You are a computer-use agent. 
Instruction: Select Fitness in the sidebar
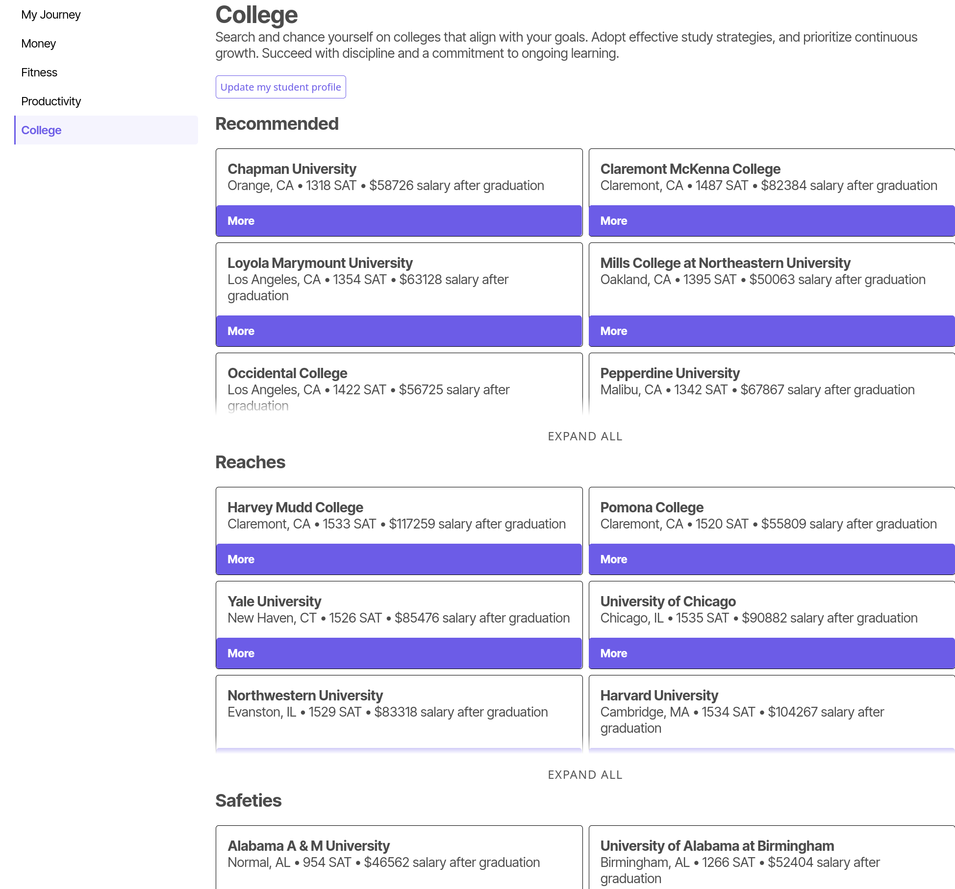point(39,72)
